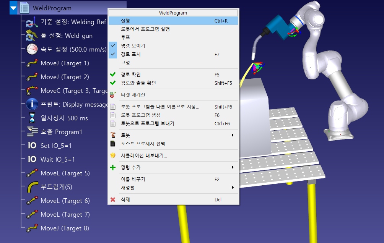This screenshot has height=243, width=384.
Task: Click the MoveJ Target 2 icon
Action: tap(32, 77)
